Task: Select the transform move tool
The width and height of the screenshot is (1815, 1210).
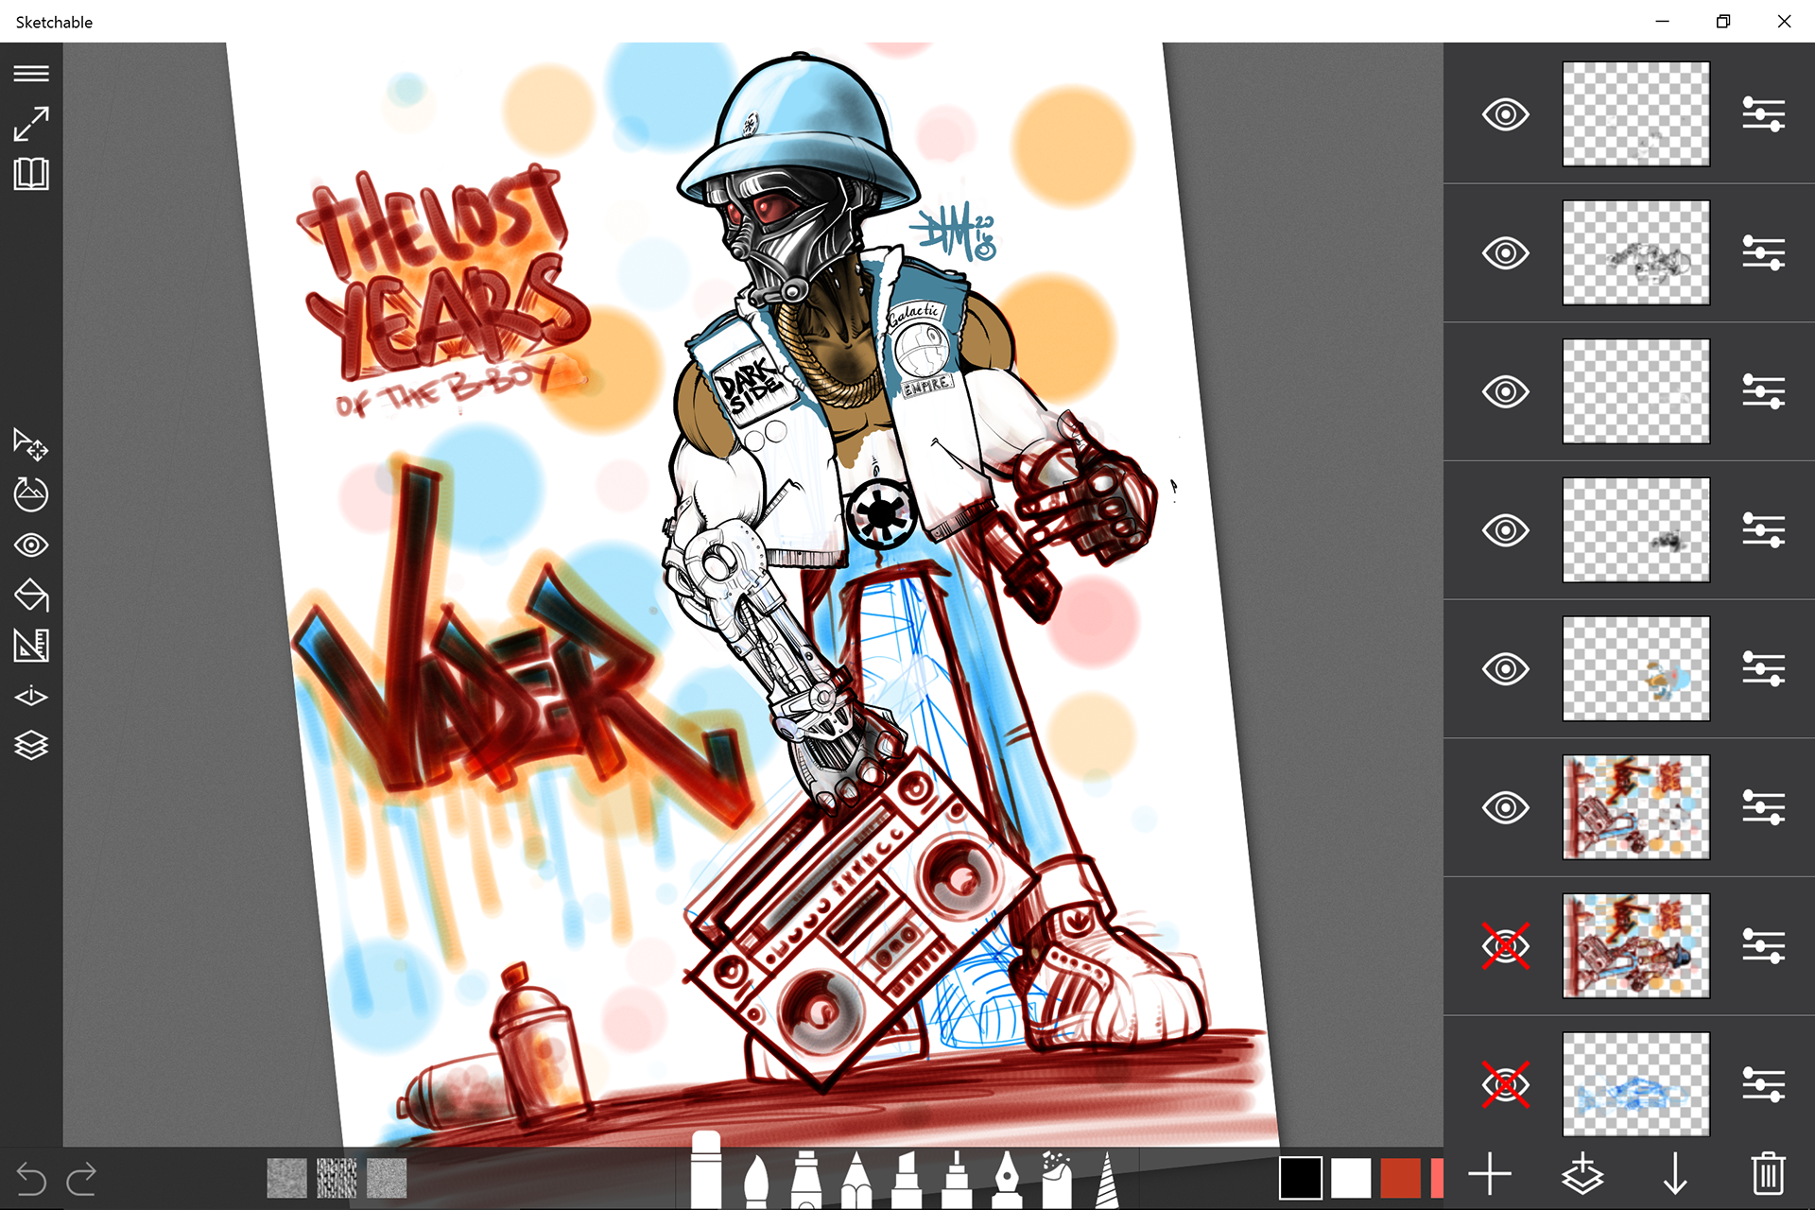Action: click(x=31, y=443)
